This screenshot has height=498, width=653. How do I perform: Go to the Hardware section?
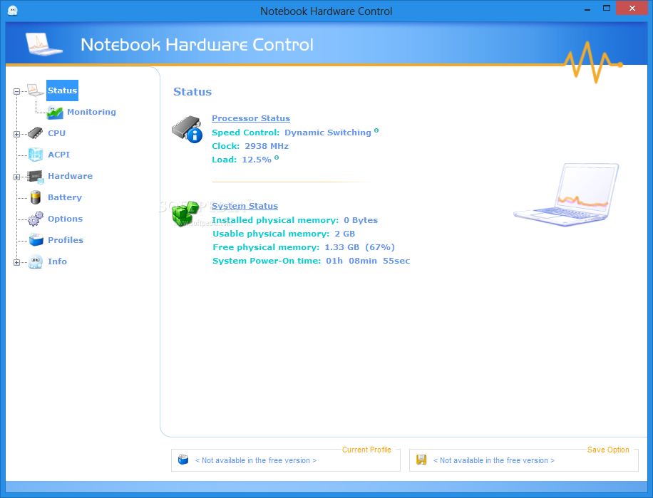(x=70, y=176)
